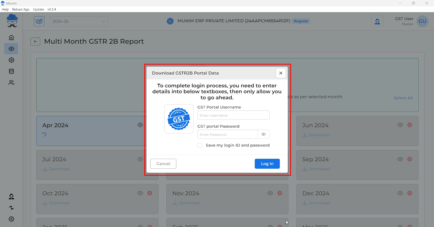Click the GST Portal Username field
Image resolution: width=434 pixels, height=227 pixels.
point(234,115)
